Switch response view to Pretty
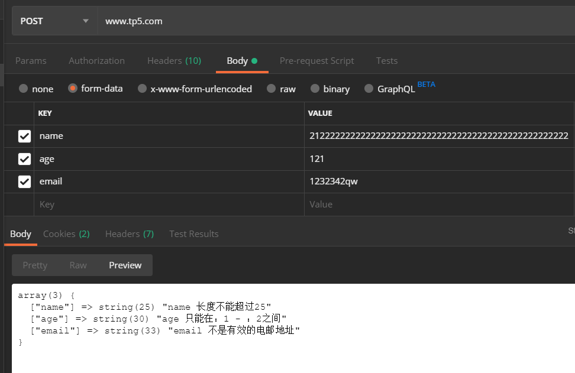This screenshot has width=575, height=373. pyautogui.click(x=35, y=265)
